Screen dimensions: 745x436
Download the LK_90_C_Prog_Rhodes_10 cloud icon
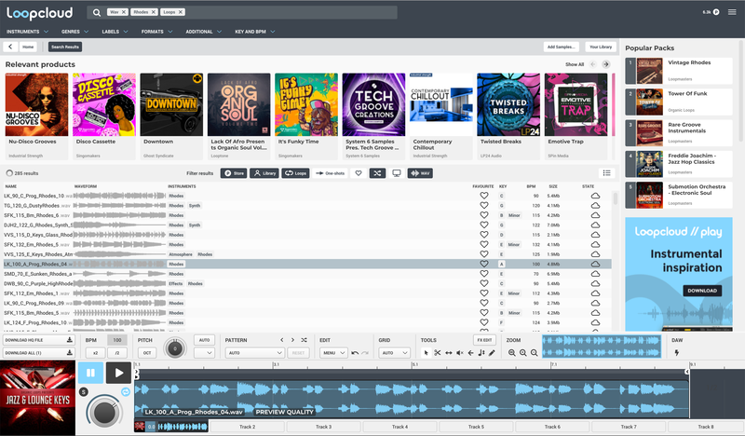click(595, 196)
